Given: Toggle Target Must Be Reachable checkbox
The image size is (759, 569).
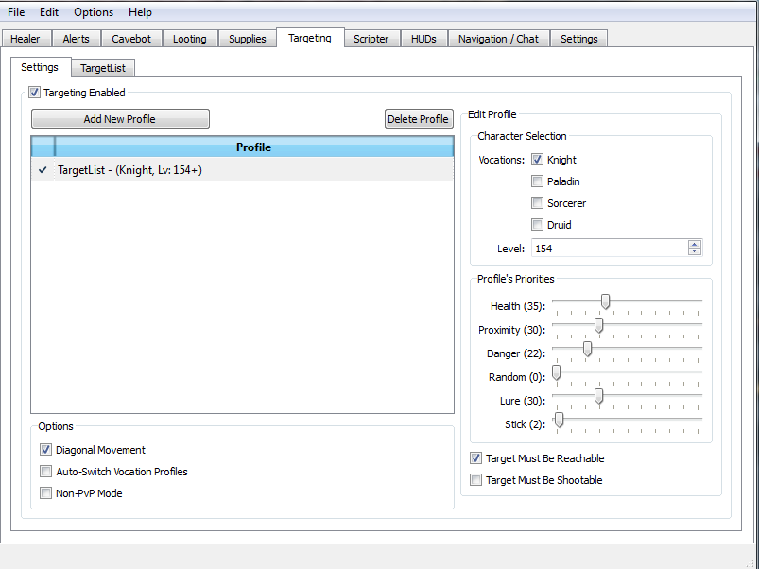Looking at the screenshot, I should (475, 458).
